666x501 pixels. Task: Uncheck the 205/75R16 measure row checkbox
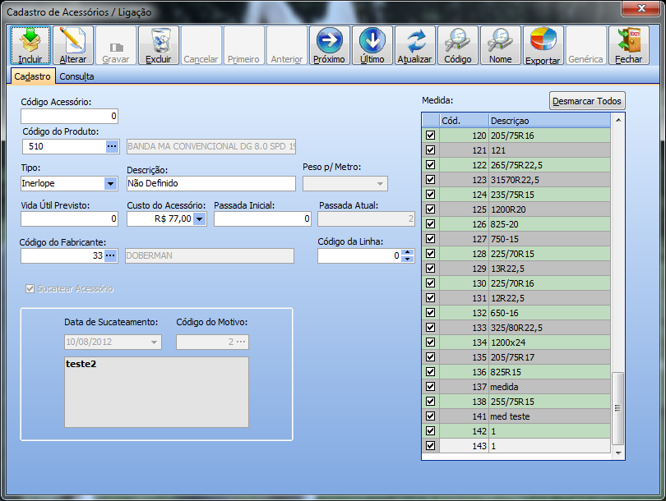point(430,136)
